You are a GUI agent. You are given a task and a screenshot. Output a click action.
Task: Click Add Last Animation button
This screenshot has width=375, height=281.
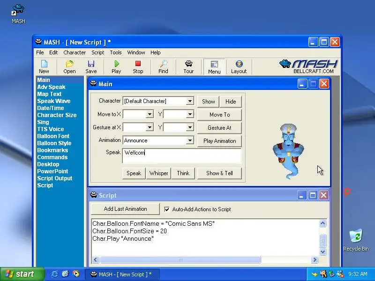tap(125, 209)
